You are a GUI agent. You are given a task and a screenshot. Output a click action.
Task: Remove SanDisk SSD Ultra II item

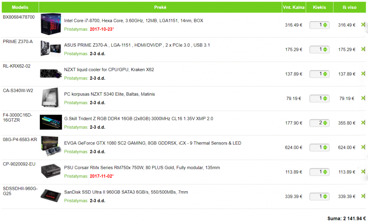tap(363, 196)
